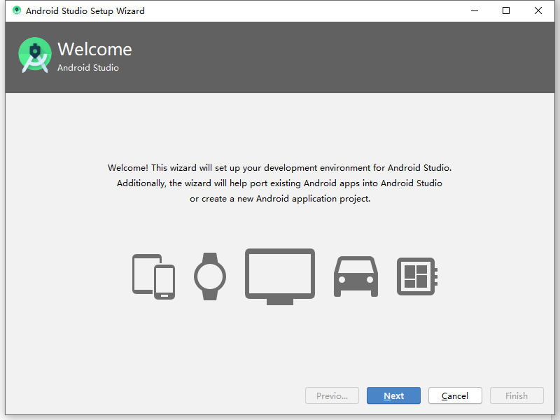Click the text line 'Welcome! This wizard will set up'
Image resolution: width=560 pixels, height=420 pixels.
[279, 168]
